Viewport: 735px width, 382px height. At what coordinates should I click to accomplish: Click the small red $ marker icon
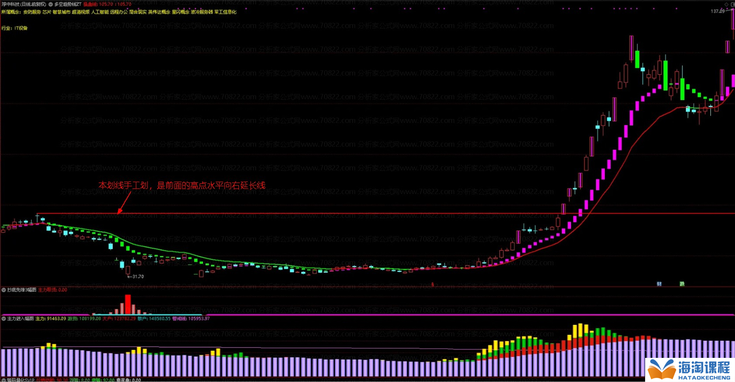click(433, 285)
